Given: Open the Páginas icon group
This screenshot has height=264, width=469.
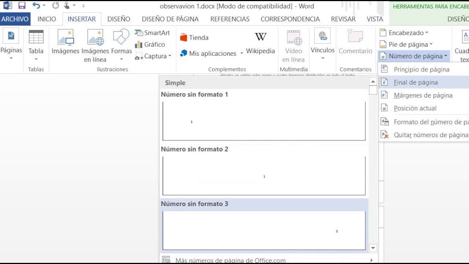Looking at the screenshot, I should pos(11,36).
